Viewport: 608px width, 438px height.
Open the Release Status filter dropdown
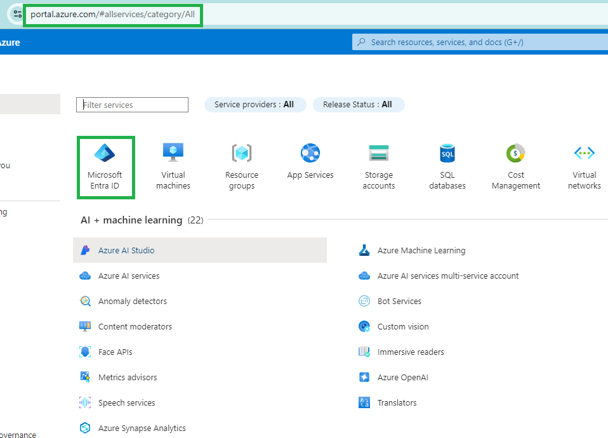pos(359,105)
